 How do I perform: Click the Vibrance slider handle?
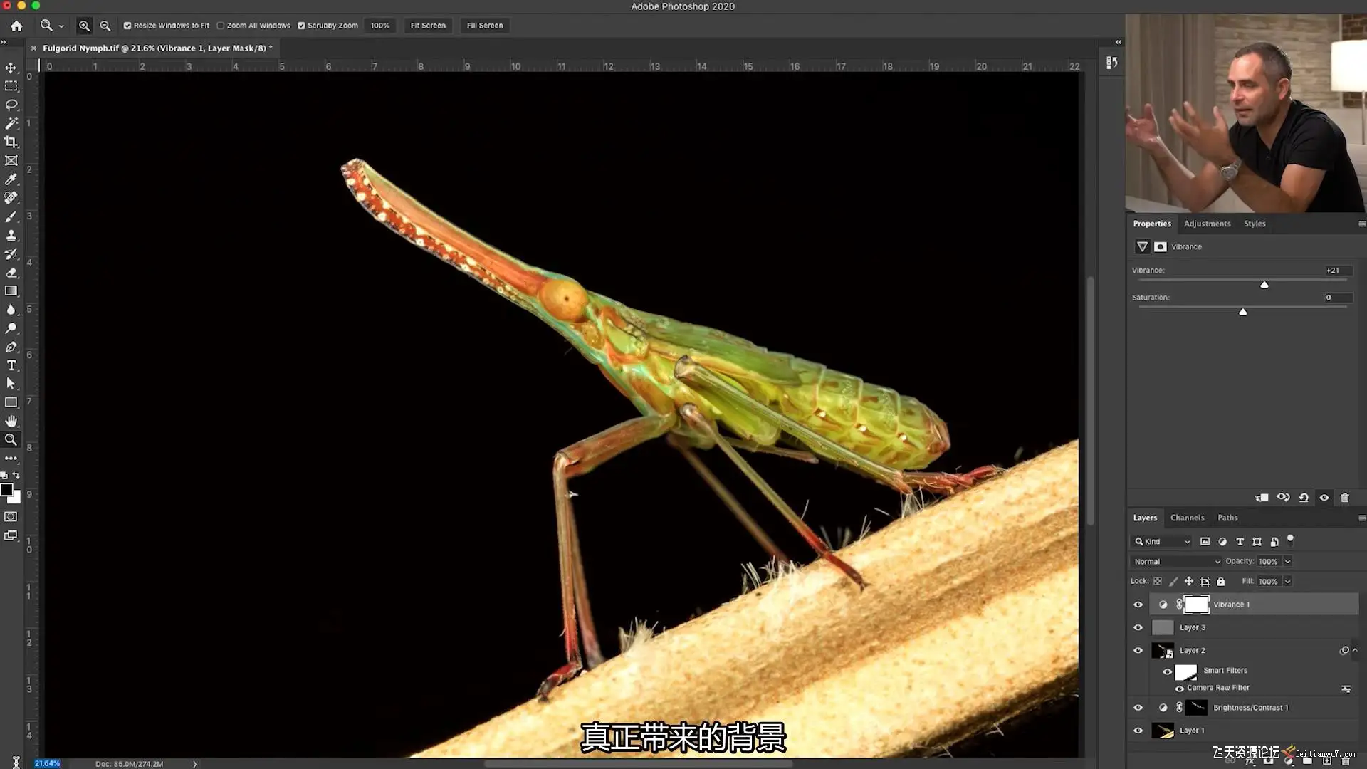[x=1264, y=285]
